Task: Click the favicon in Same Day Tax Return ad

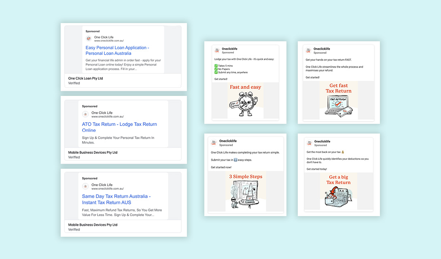Action: (85, 186)
